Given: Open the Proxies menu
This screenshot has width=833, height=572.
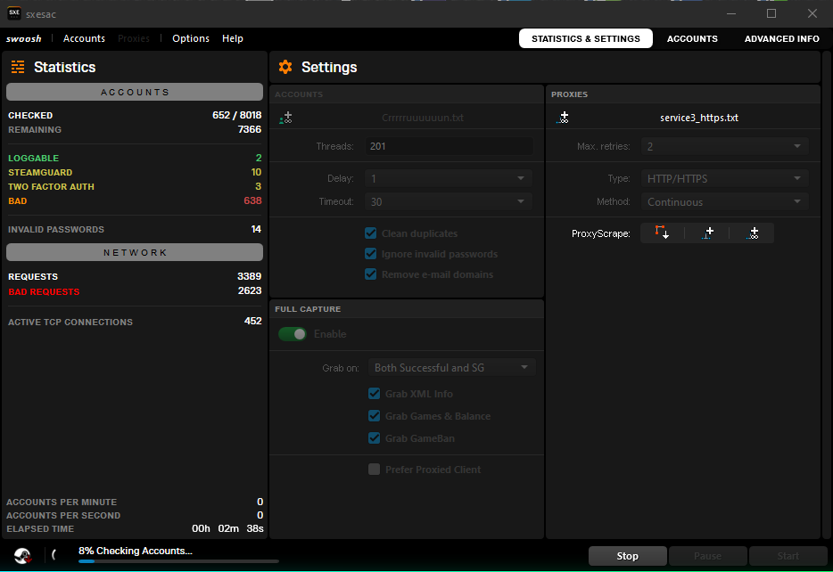Looking at the screenshot, I should [134, 38].
